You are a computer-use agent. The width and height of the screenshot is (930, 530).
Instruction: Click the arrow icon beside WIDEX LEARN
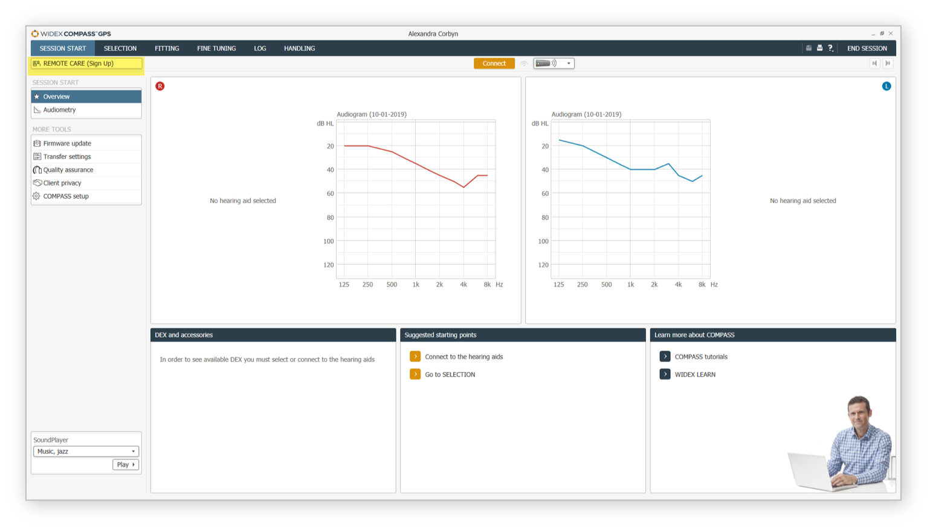(665, 374)
